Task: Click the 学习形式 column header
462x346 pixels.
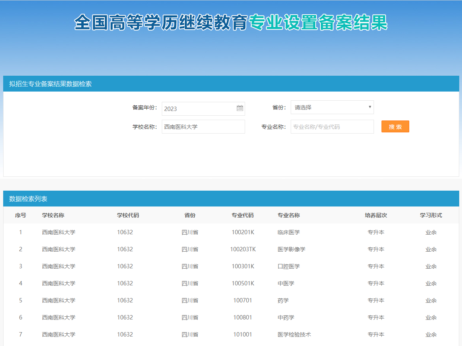Action: [x=431, y=215]
